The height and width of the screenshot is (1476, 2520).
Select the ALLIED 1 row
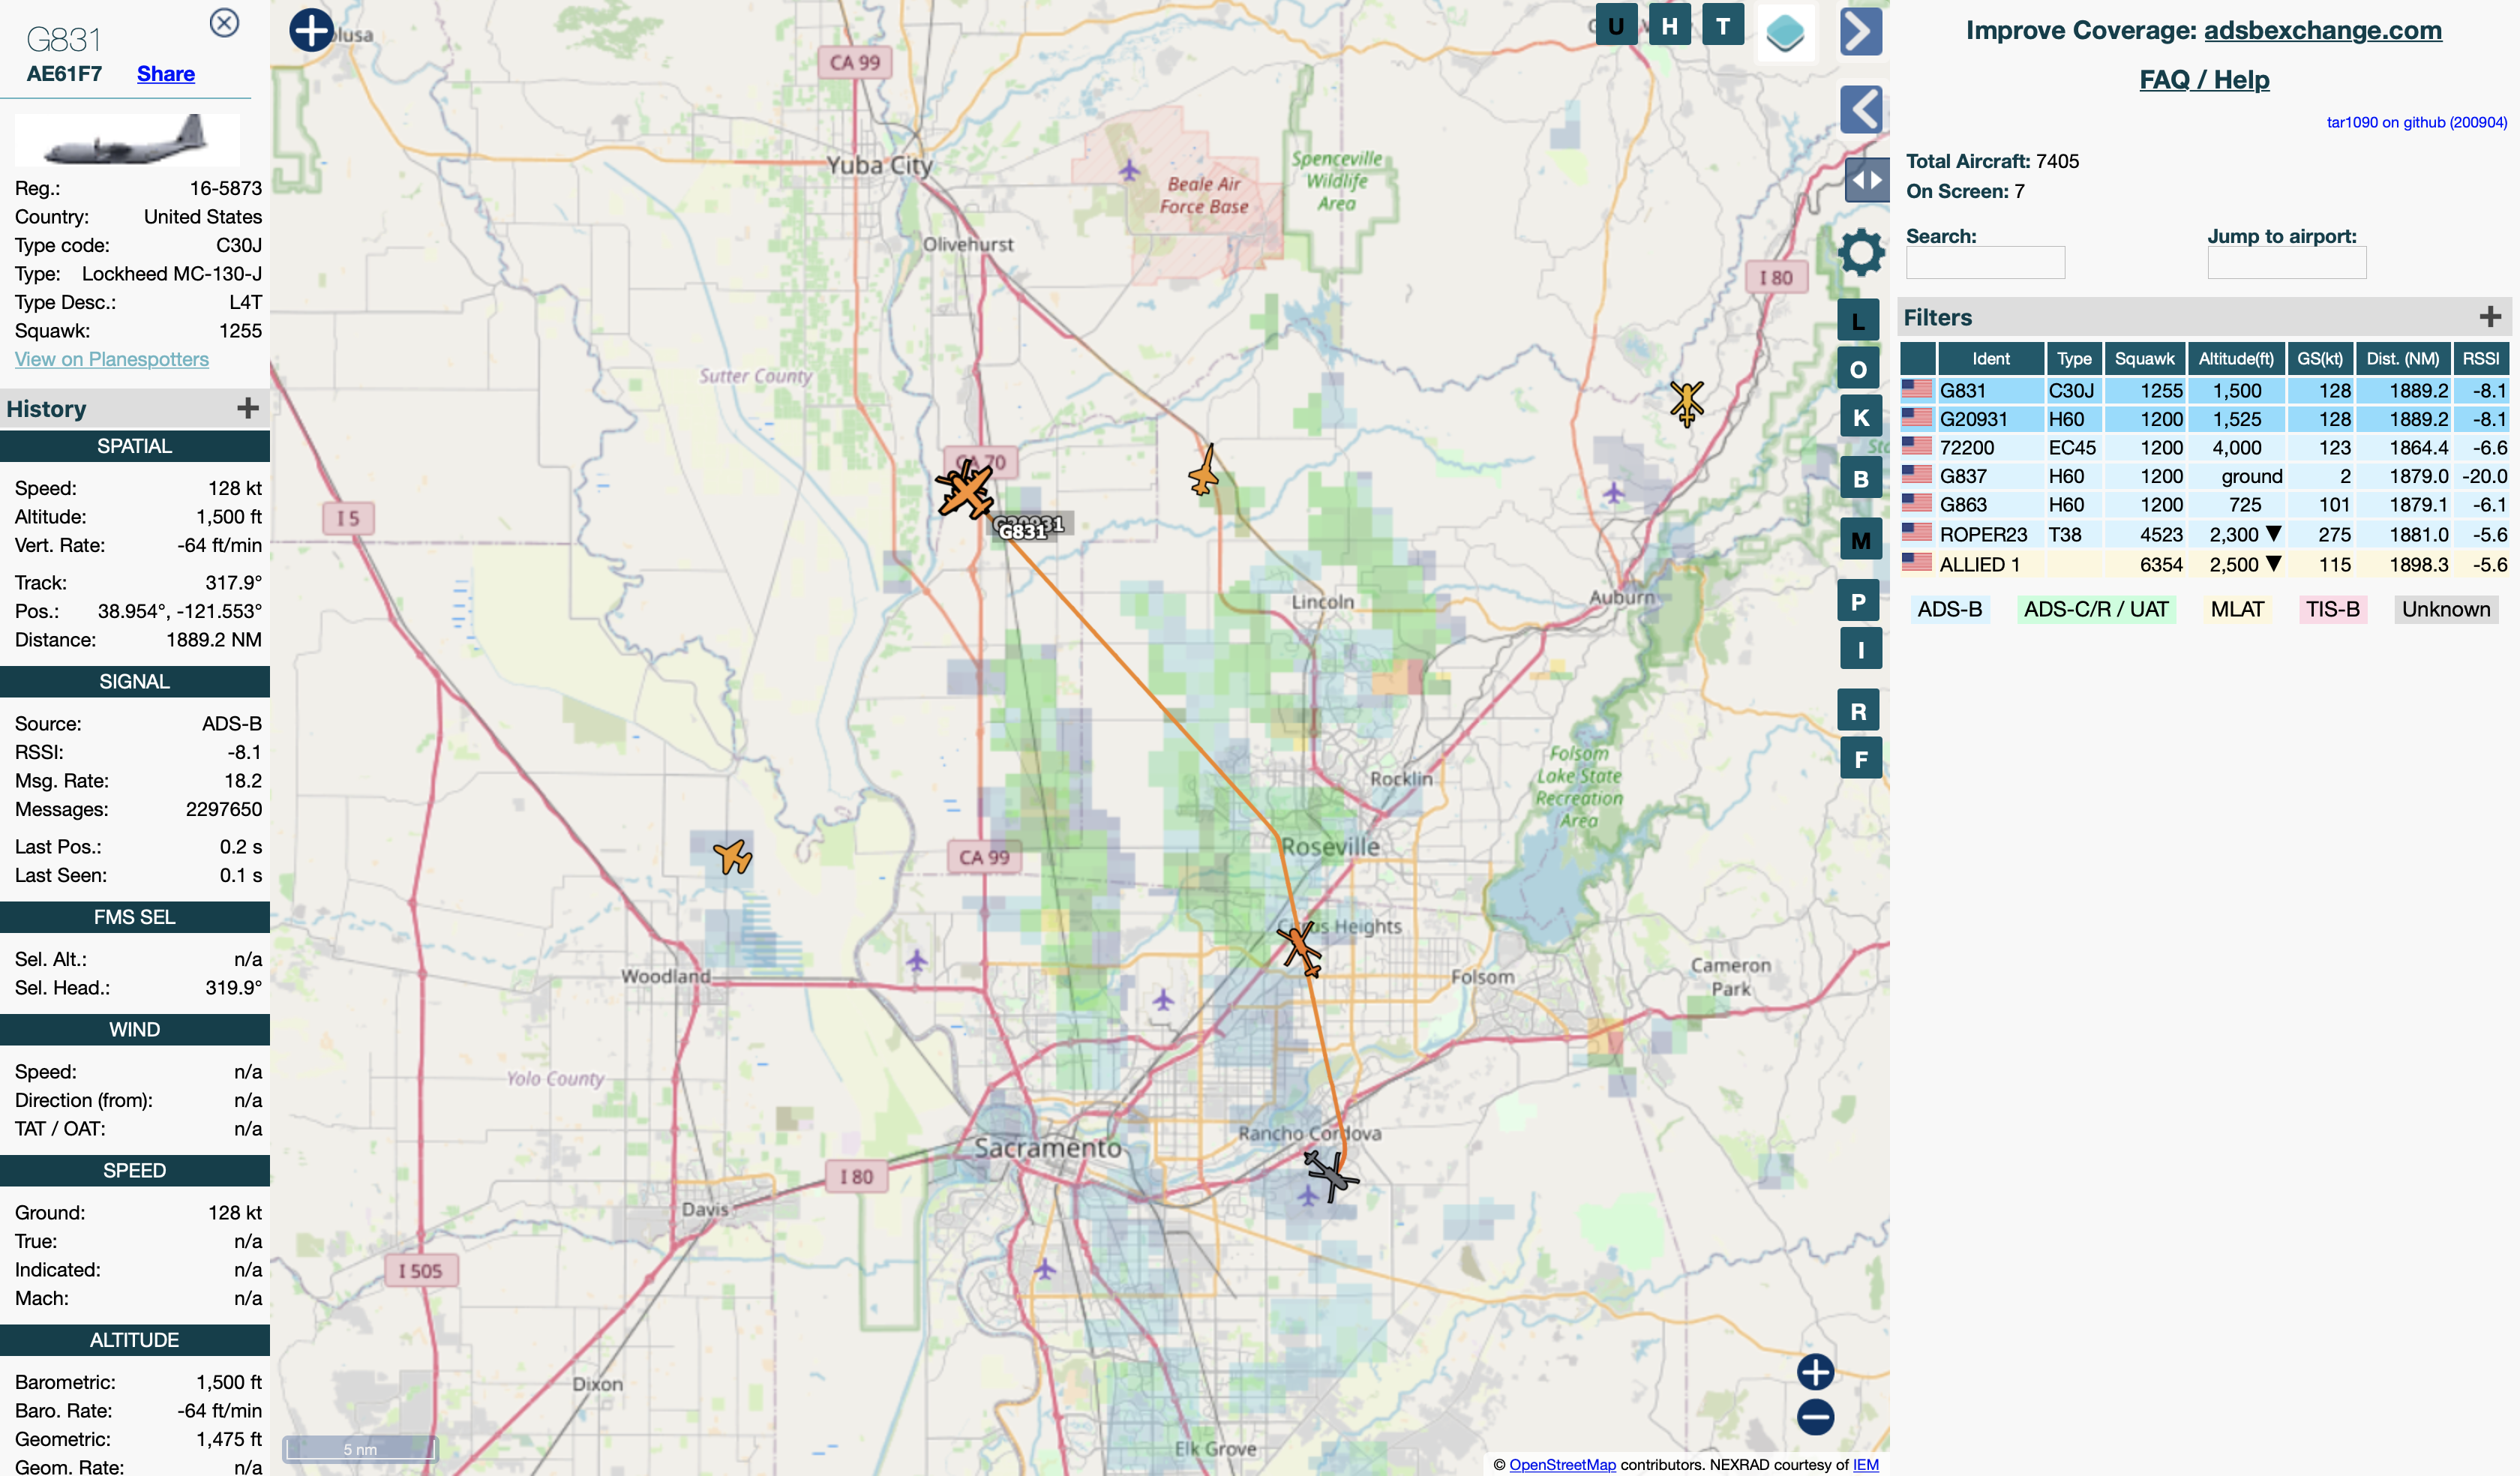point(2204,564)
